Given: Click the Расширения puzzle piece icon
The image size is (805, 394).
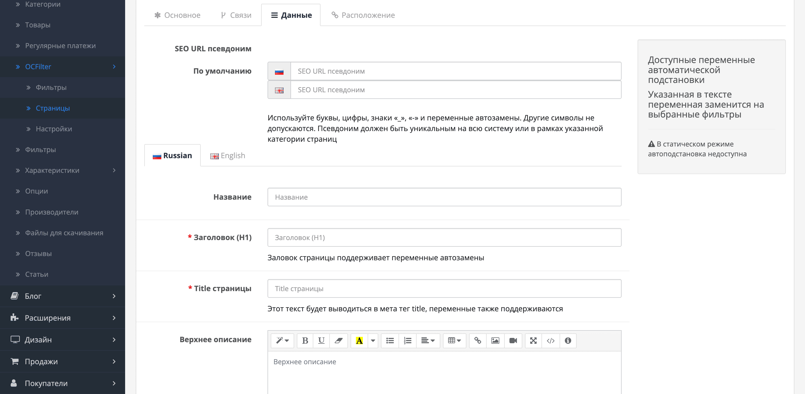Looking at the screenshot, I should coord(14,317).
